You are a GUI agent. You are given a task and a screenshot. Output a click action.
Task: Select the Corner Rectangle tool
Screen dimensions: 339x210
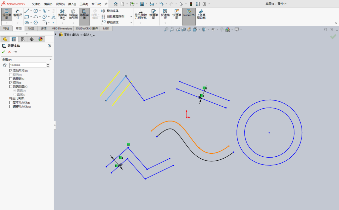pos(27,17)
